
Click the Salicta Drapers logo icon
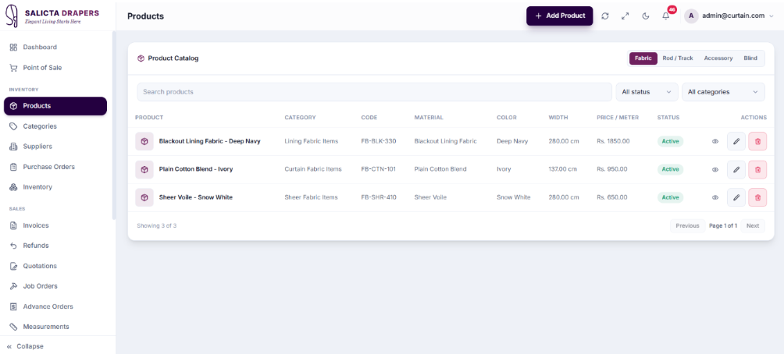[12, 16]
